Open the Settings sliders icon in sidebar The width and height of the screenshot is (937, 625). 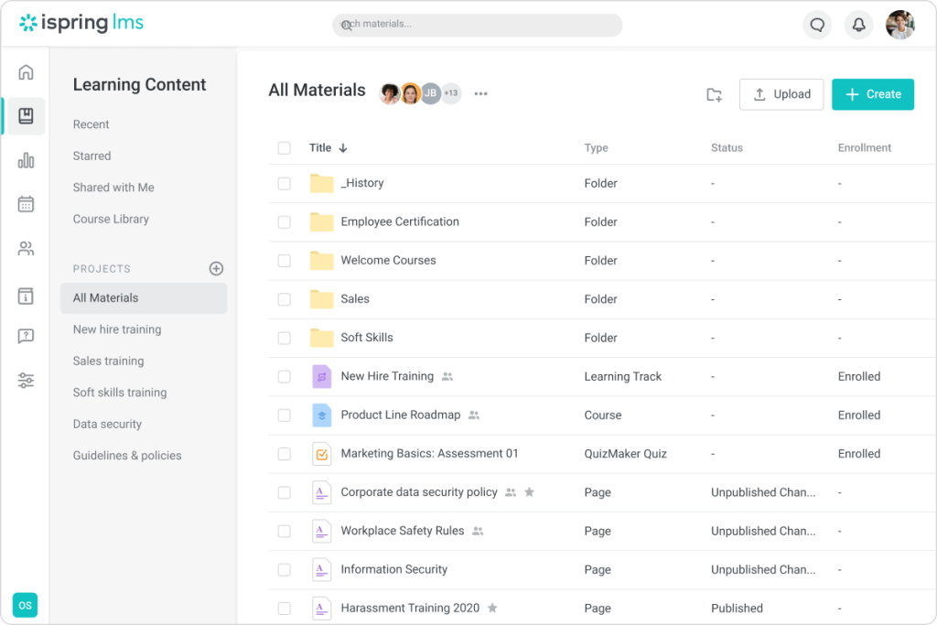pos(26,381)
